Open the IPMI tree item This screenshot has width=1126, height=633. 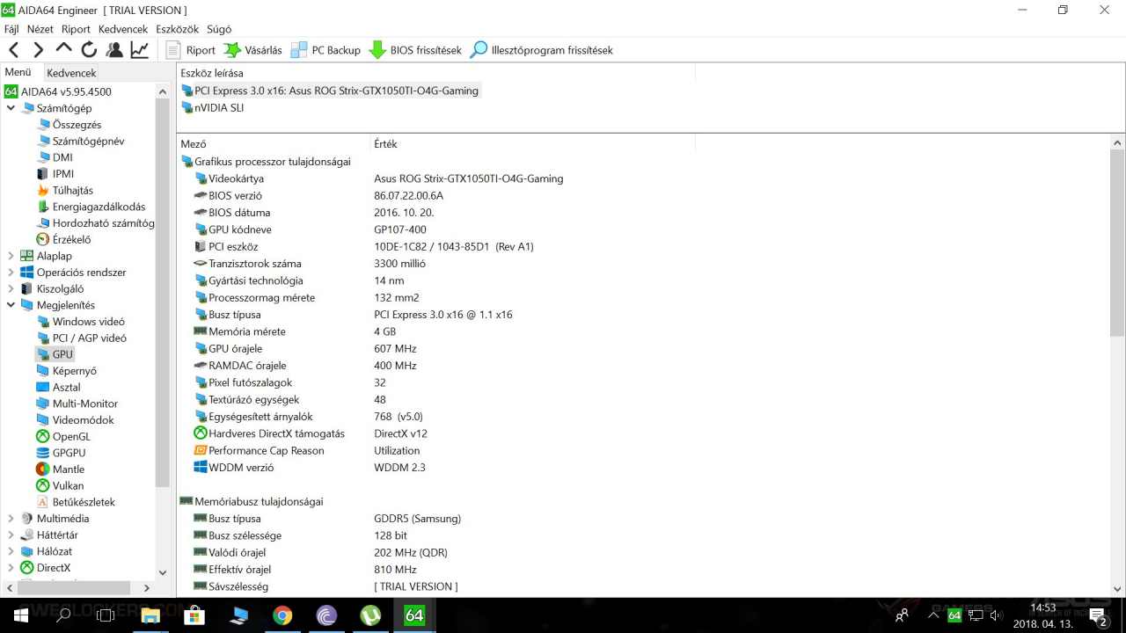[55, 174]
